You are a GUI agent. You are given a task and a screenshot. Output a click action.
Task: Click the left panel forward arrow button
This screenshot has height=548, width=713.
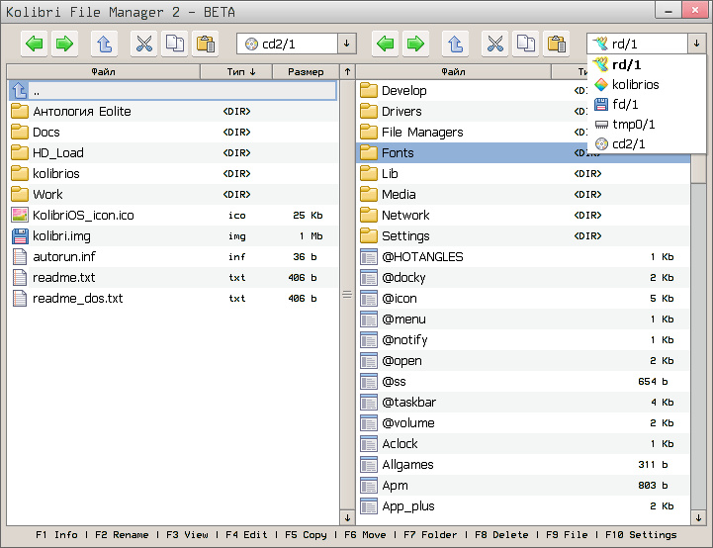[x=64, y=44]
